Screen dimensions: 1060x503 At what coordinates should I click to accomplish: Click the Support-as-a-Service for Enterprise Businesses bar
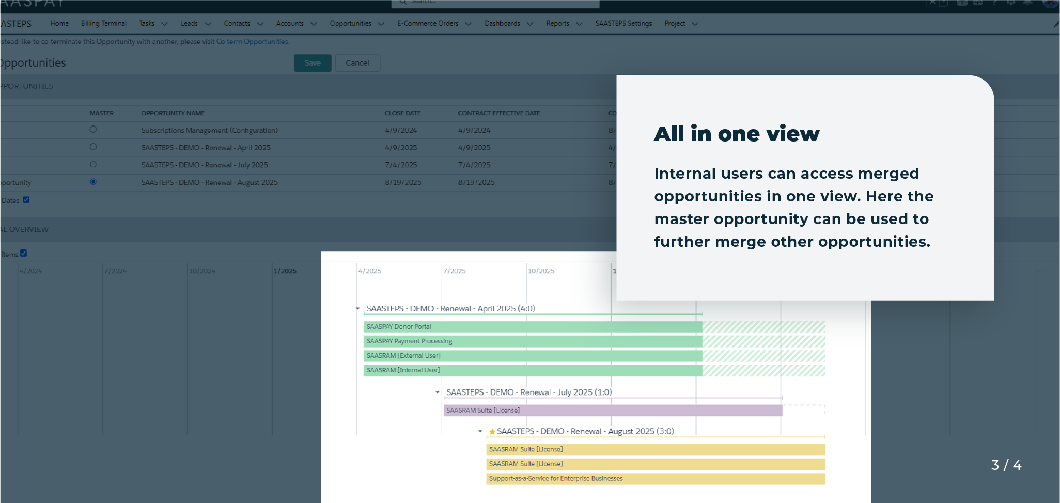click(x=656, y=479)
